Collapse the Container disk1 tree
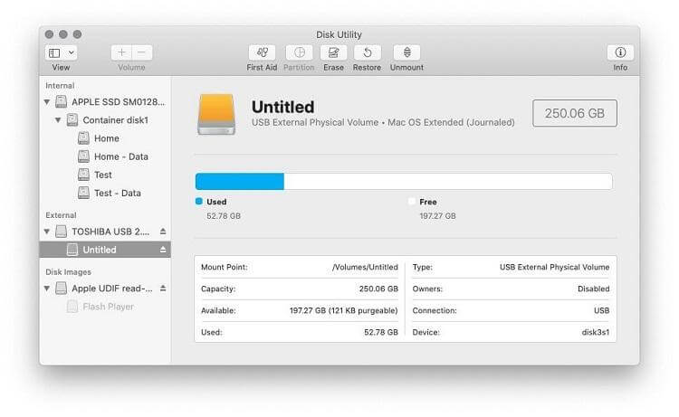The width and height of the screenshot is (679, 417). (x=58, y=120)
